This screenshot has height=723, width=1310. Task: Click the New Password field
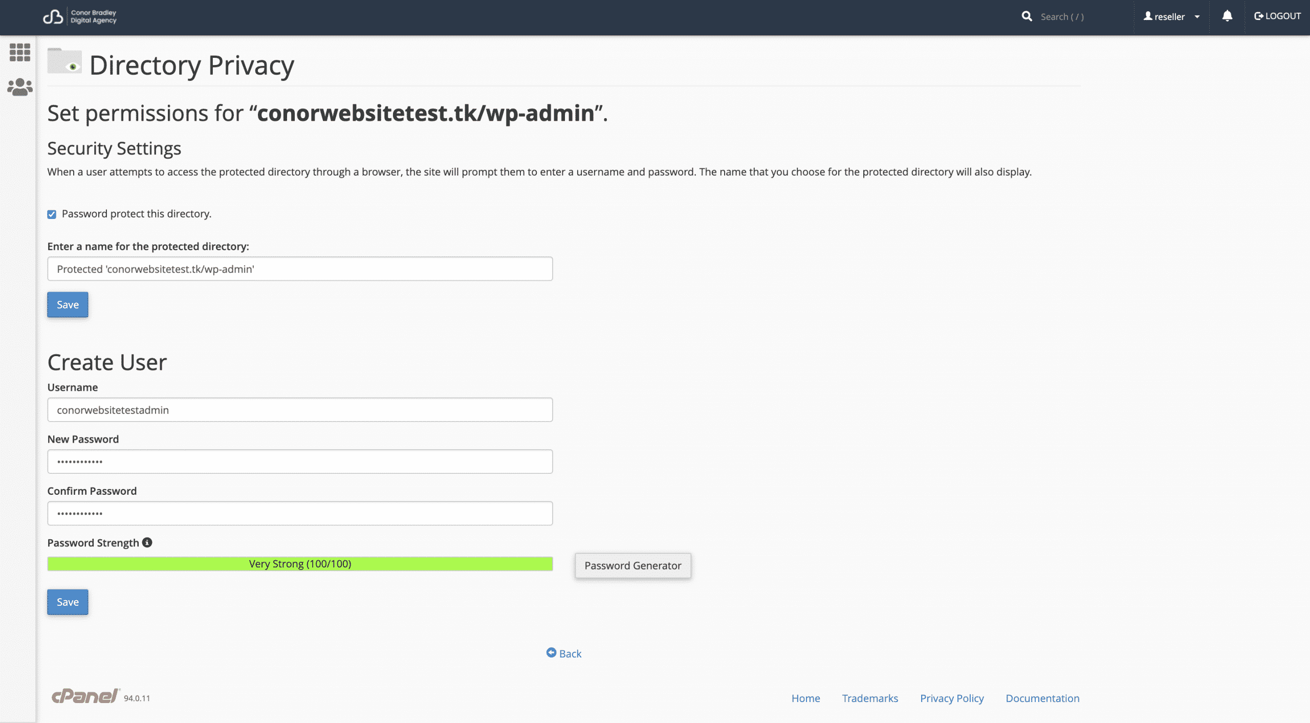300,462
